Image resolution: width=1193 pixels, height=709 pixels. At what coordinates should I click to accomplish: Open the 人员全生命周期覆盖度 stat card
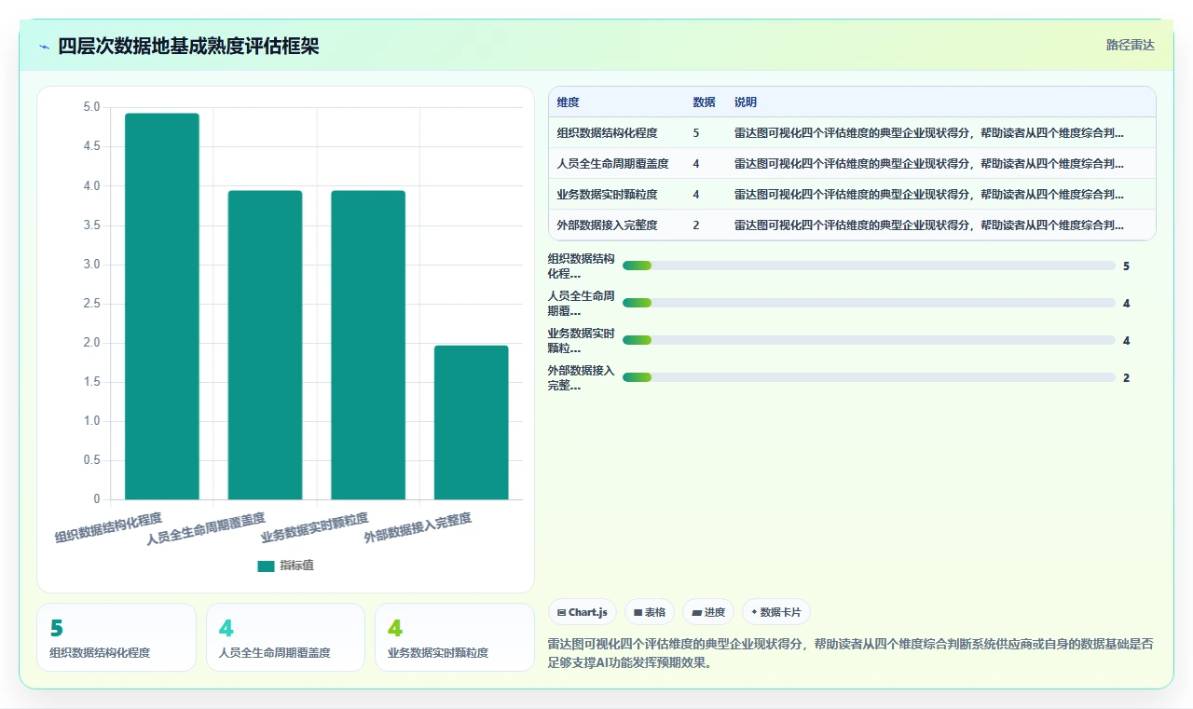[x=285, y=637]
